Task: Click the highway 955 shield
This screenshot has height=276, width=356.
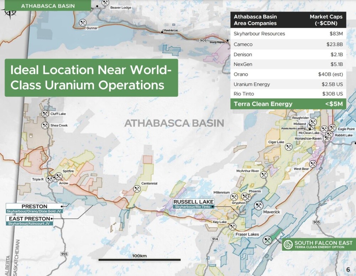Action: point(64,254)
